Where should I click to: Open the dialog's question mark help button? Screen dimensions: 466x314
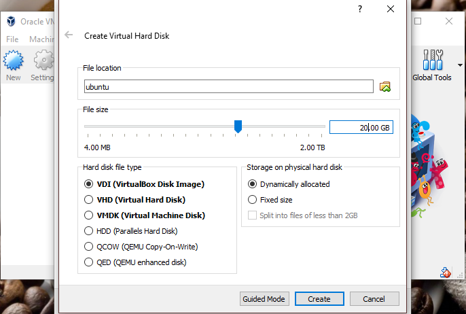pos(360,9)
